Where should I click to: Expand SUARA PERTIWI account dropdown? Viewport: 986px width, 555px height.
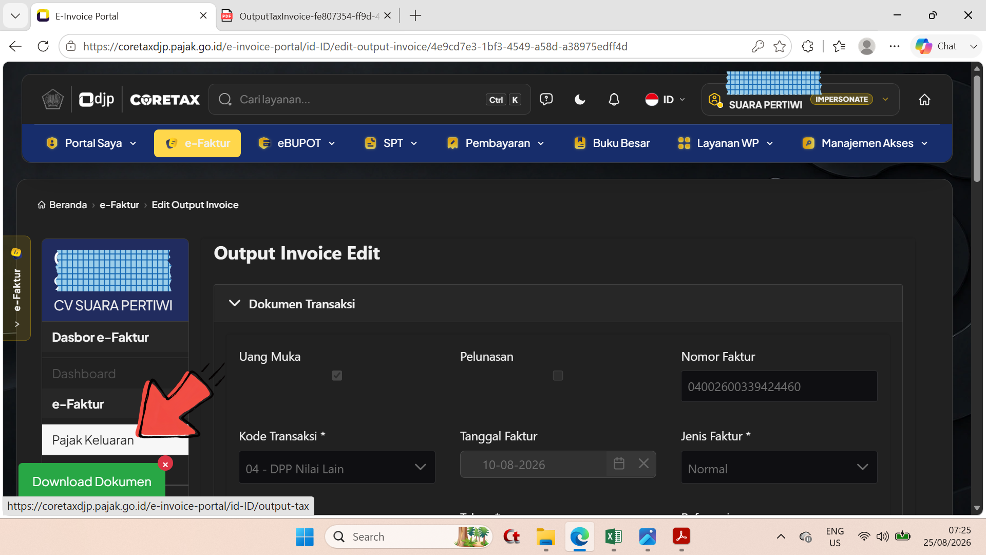pos(885,99)
